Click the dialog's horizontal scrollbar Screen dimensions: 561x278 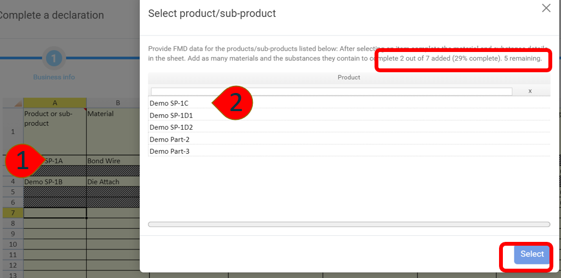[349, 224]
